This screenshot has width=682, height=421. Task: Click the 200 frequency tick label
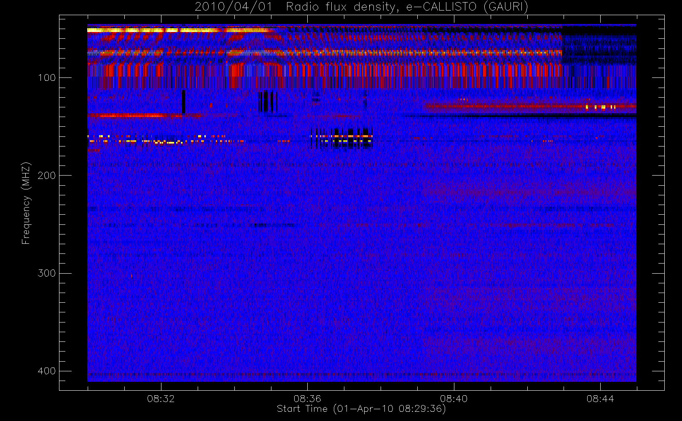coord(47,176)
